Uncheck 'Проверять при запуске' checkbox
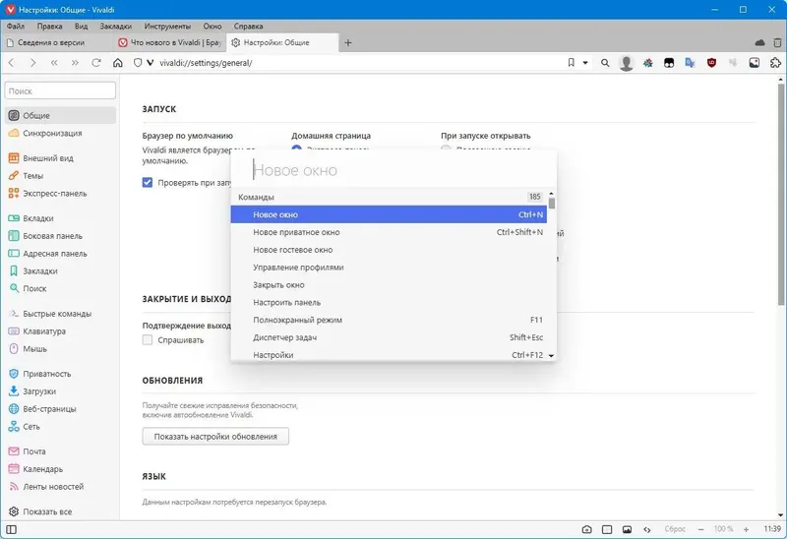This screenshot has height=539, width=787. pyautogui.click(x=147, y=182)
